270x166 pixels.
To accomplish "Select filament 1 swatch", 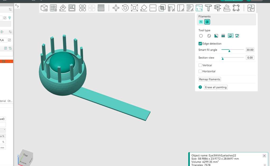I will 201,22.
